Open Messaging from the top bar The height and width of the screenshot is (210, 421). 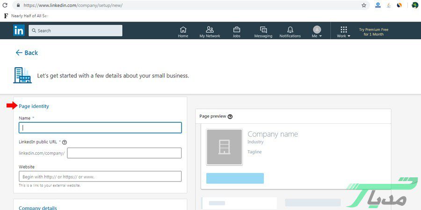pyautogui.click(x=263, y=32)
